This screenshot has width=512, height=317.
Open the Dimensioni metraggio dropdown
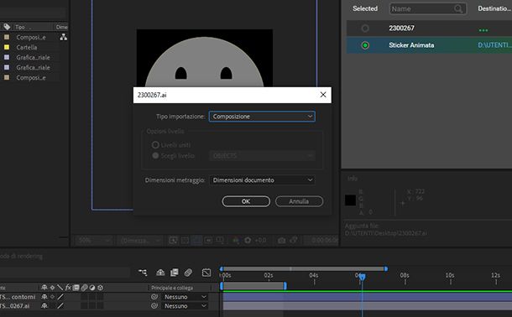[262, 180]
